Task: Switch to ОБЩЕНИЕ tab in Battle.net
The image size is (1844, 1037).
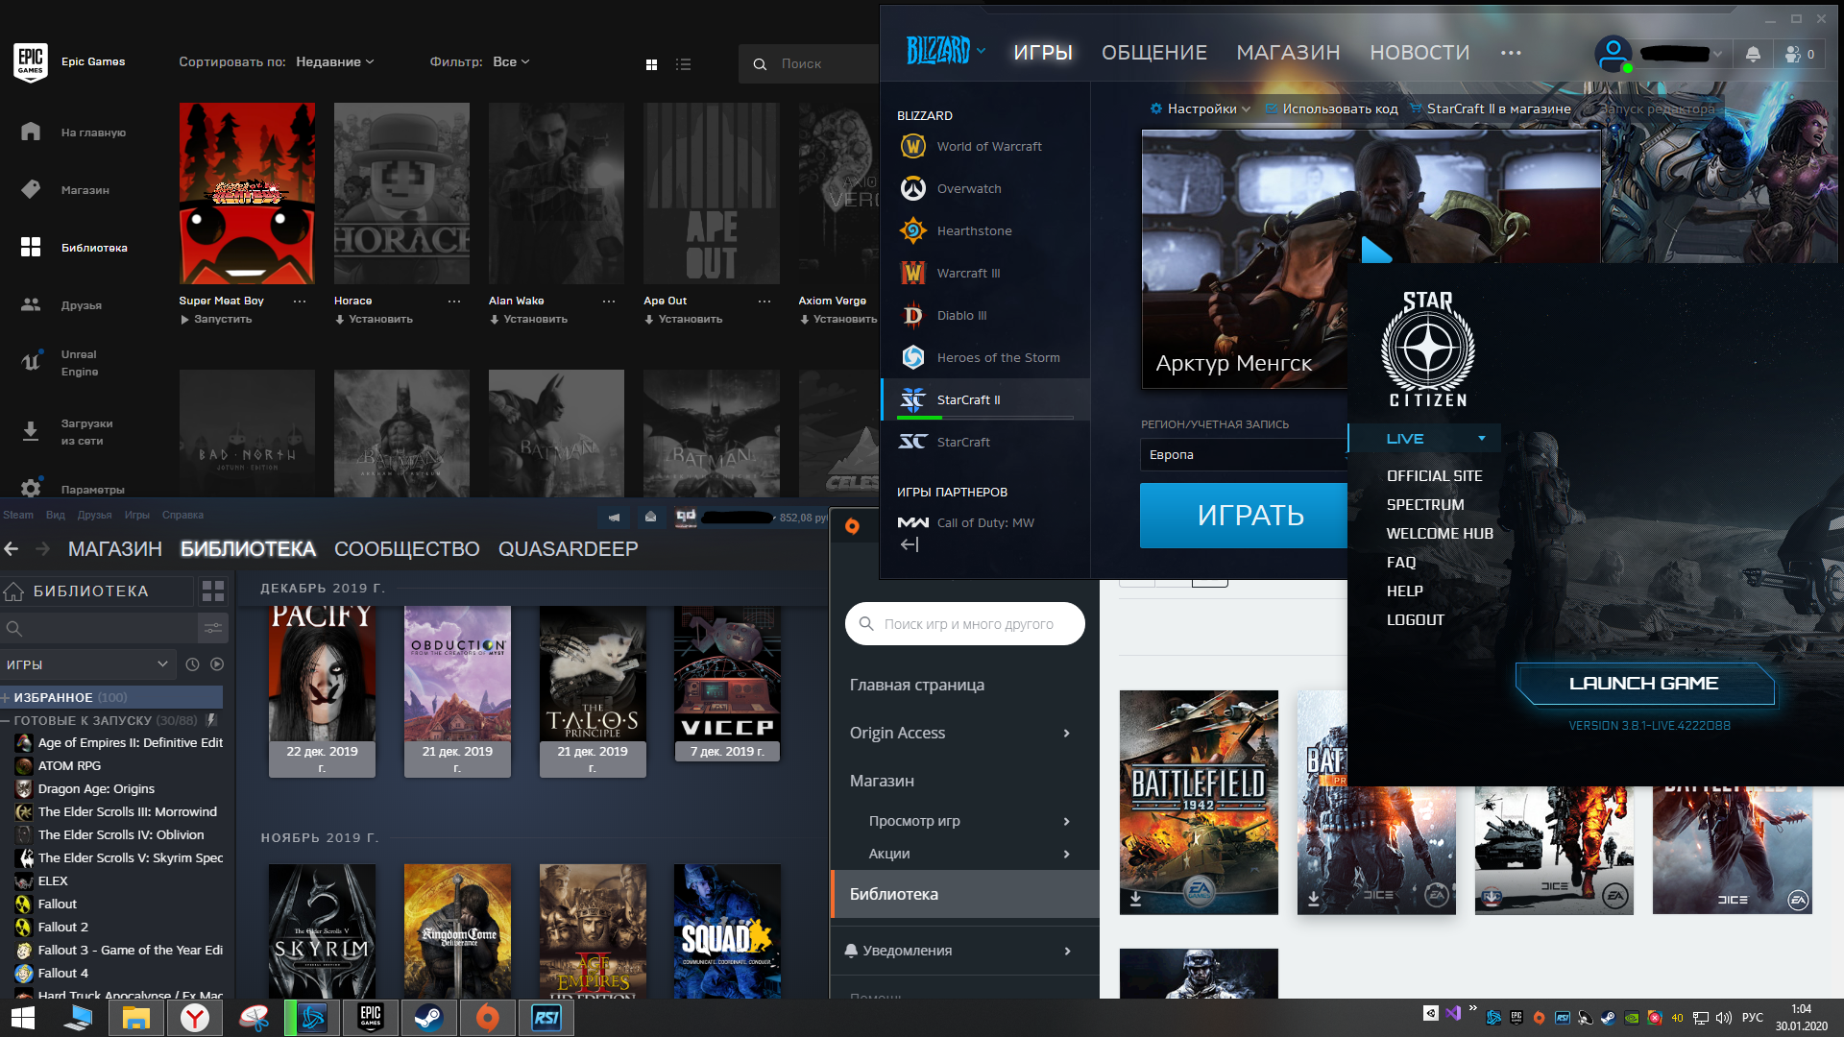Action: (x=1153, y=53)
